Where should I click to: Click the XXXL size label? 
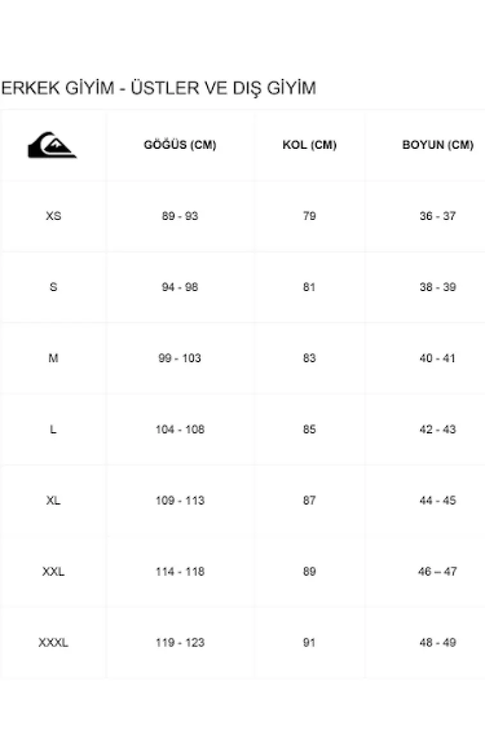tap(53, 643)
